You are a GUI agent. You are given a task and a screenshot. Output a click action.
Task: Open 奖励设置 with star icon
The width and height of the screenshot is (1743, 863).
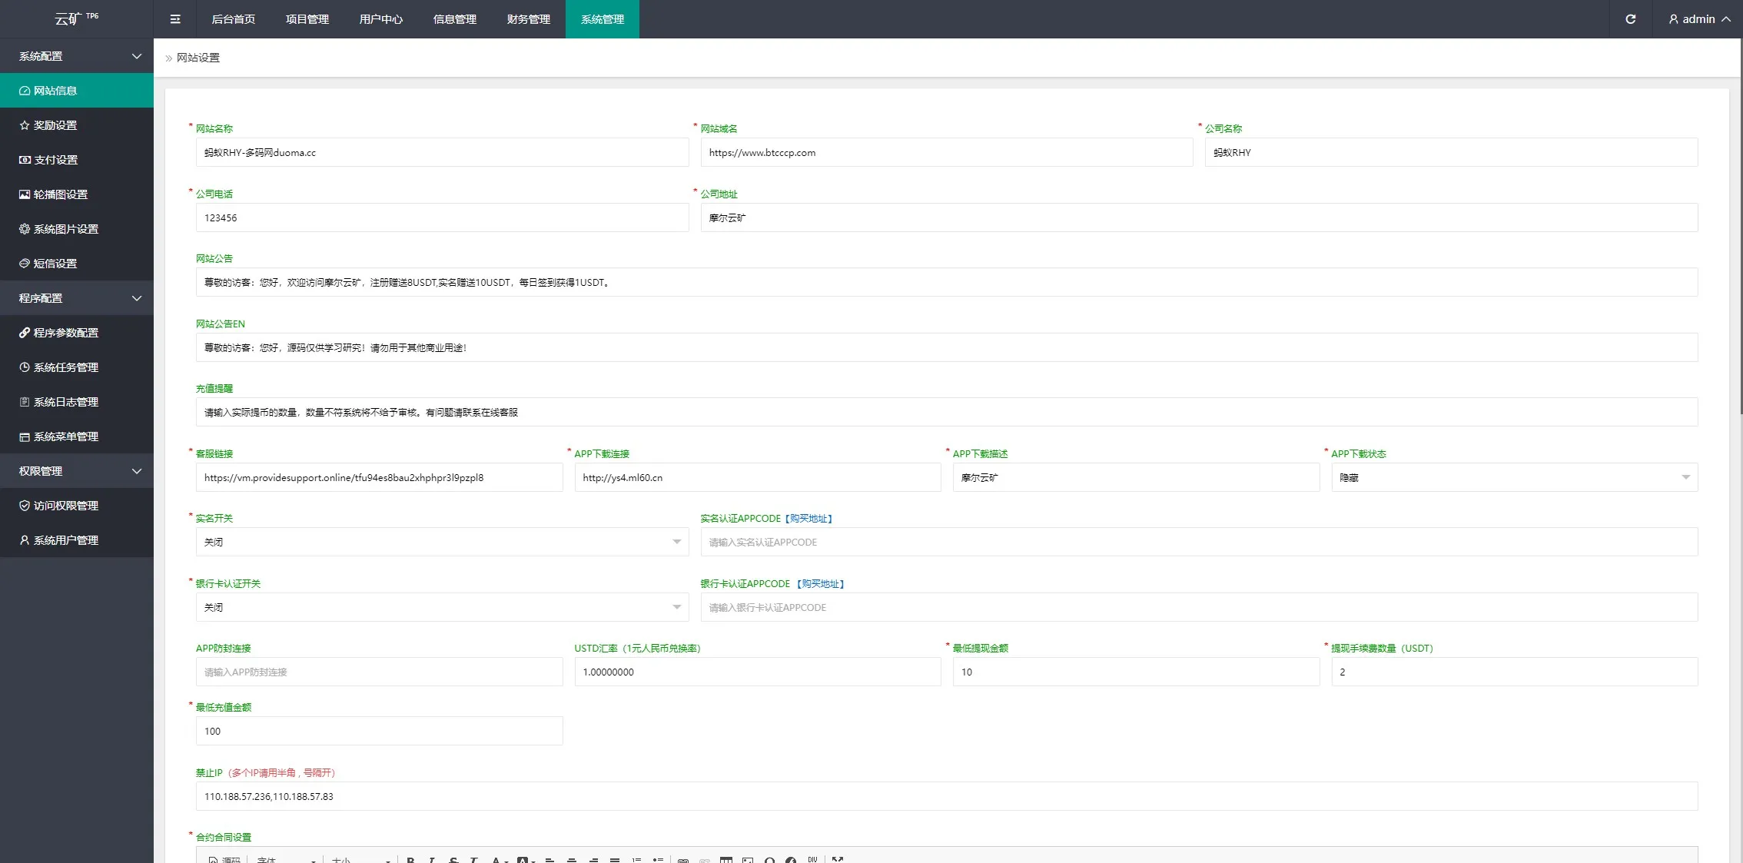tap(55, 125)
